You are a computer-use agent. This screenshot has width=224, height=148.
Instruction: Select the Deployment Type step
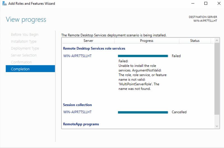click(x=25, y=48)
